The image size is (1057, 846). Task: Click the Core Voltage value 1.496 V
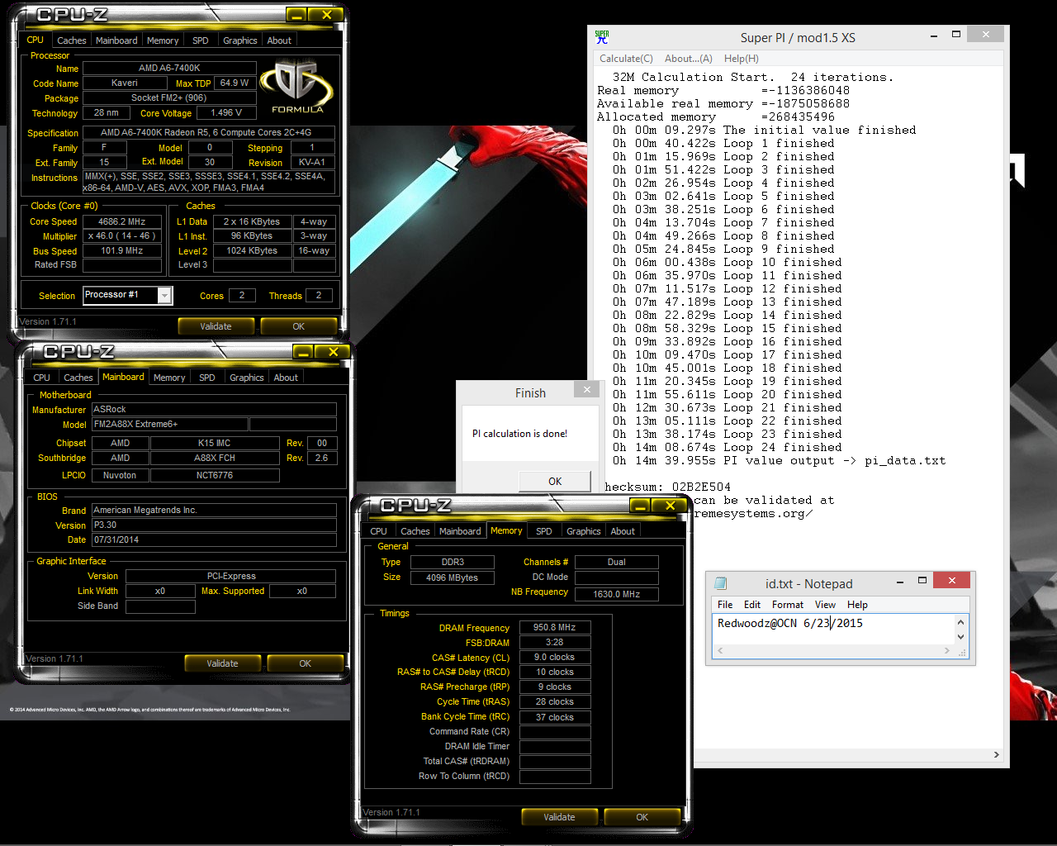pyautogui.click(x=227, y=113)
